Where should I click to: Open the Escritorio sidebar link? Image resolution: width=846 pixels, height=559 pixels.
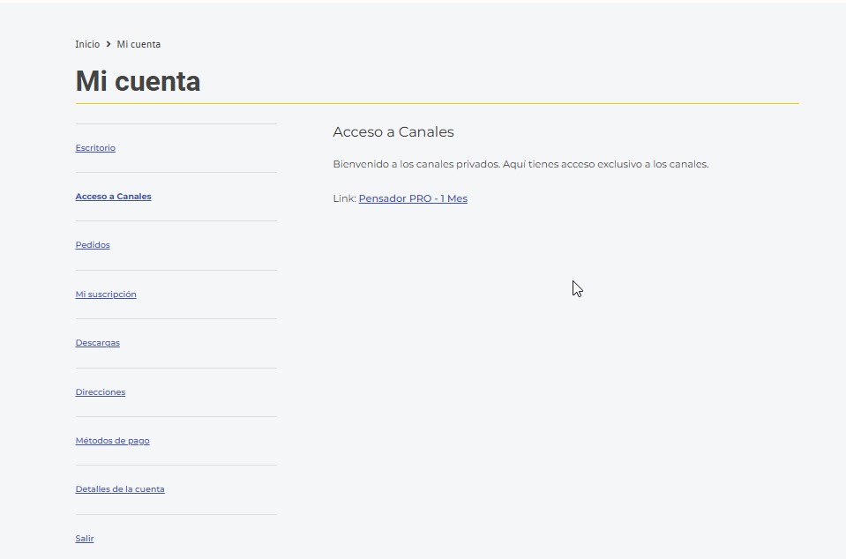[95, 148]
